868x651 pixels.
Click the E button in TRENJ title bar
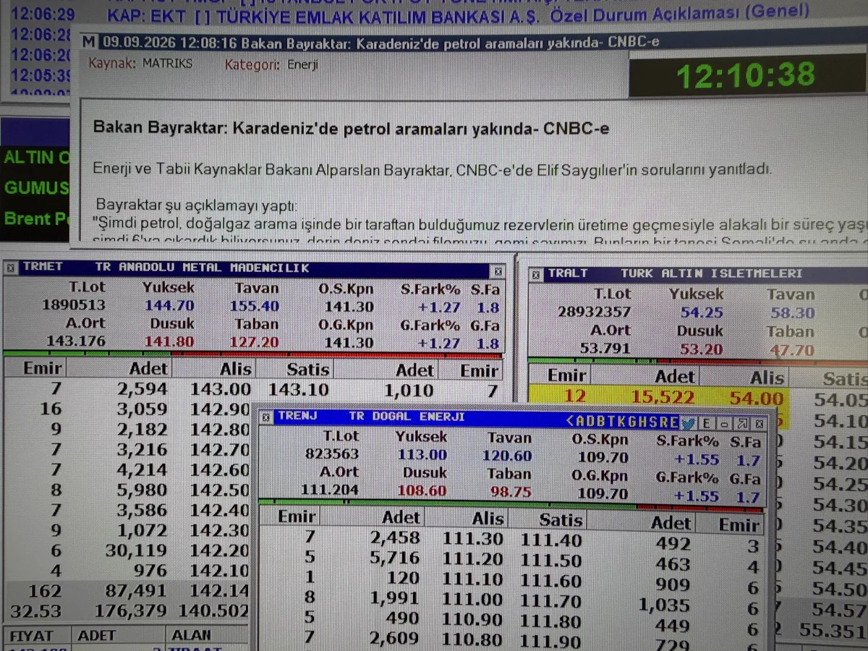click(707, 423)
